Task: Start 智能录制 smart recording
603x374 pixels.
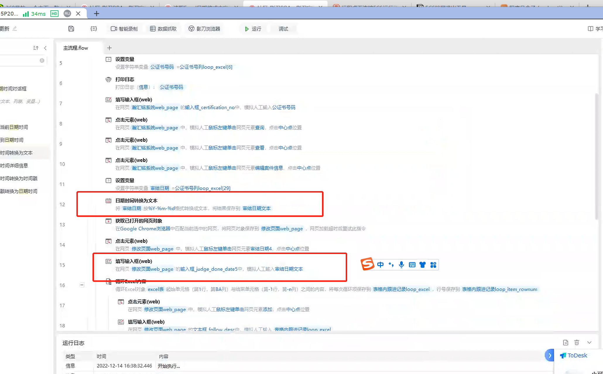Action: click(124, 28)
